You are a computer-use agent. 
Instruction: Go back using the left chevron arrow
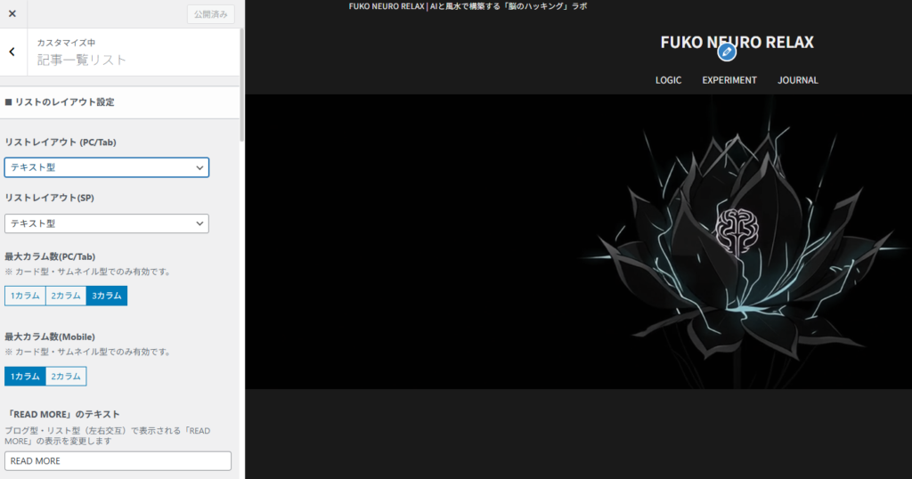pos(12,52)
